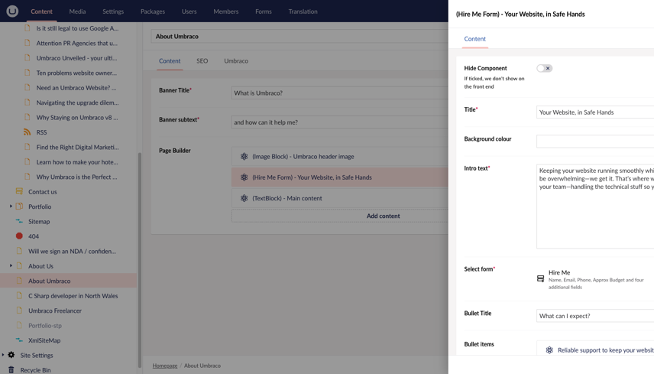Click the Bullet Title input field
Screen dimensions: 654x374
point(595,316)
